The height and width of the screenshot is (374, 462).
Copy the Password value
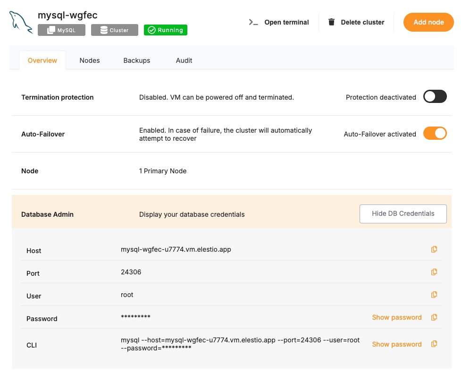tap(434, 317)
